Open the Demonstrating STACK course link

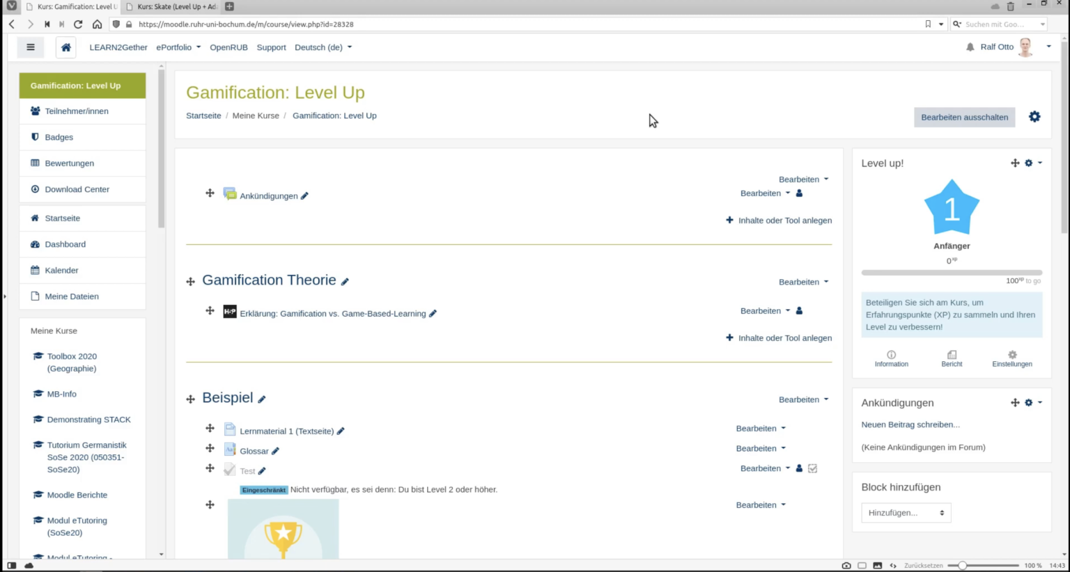(x=88, y=420)
